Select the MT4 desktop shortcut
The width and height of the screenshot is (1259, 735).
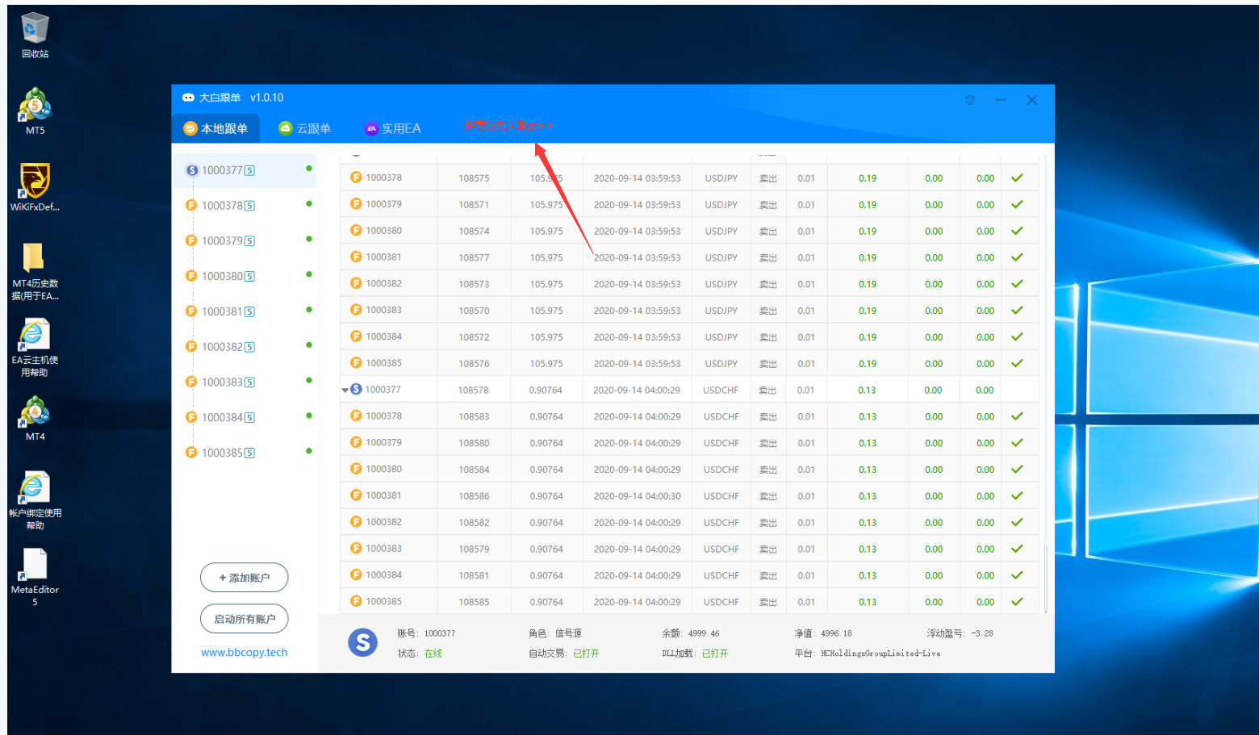[35, 418]
